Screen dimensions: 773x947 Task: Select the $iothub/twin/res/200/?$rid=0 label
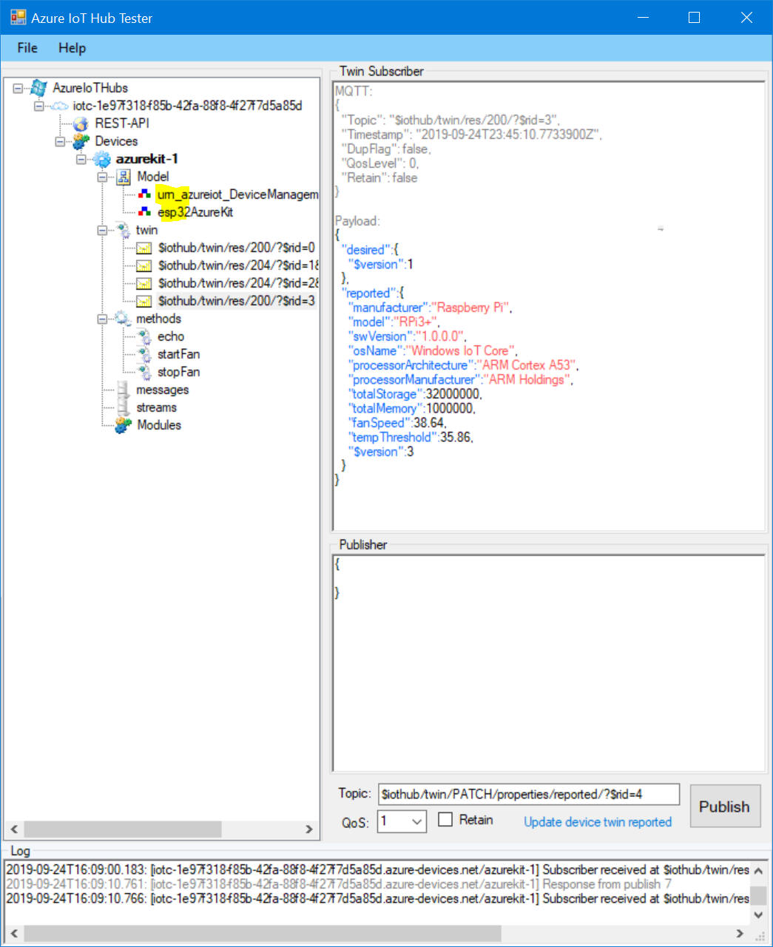click(x=237, y=248)
